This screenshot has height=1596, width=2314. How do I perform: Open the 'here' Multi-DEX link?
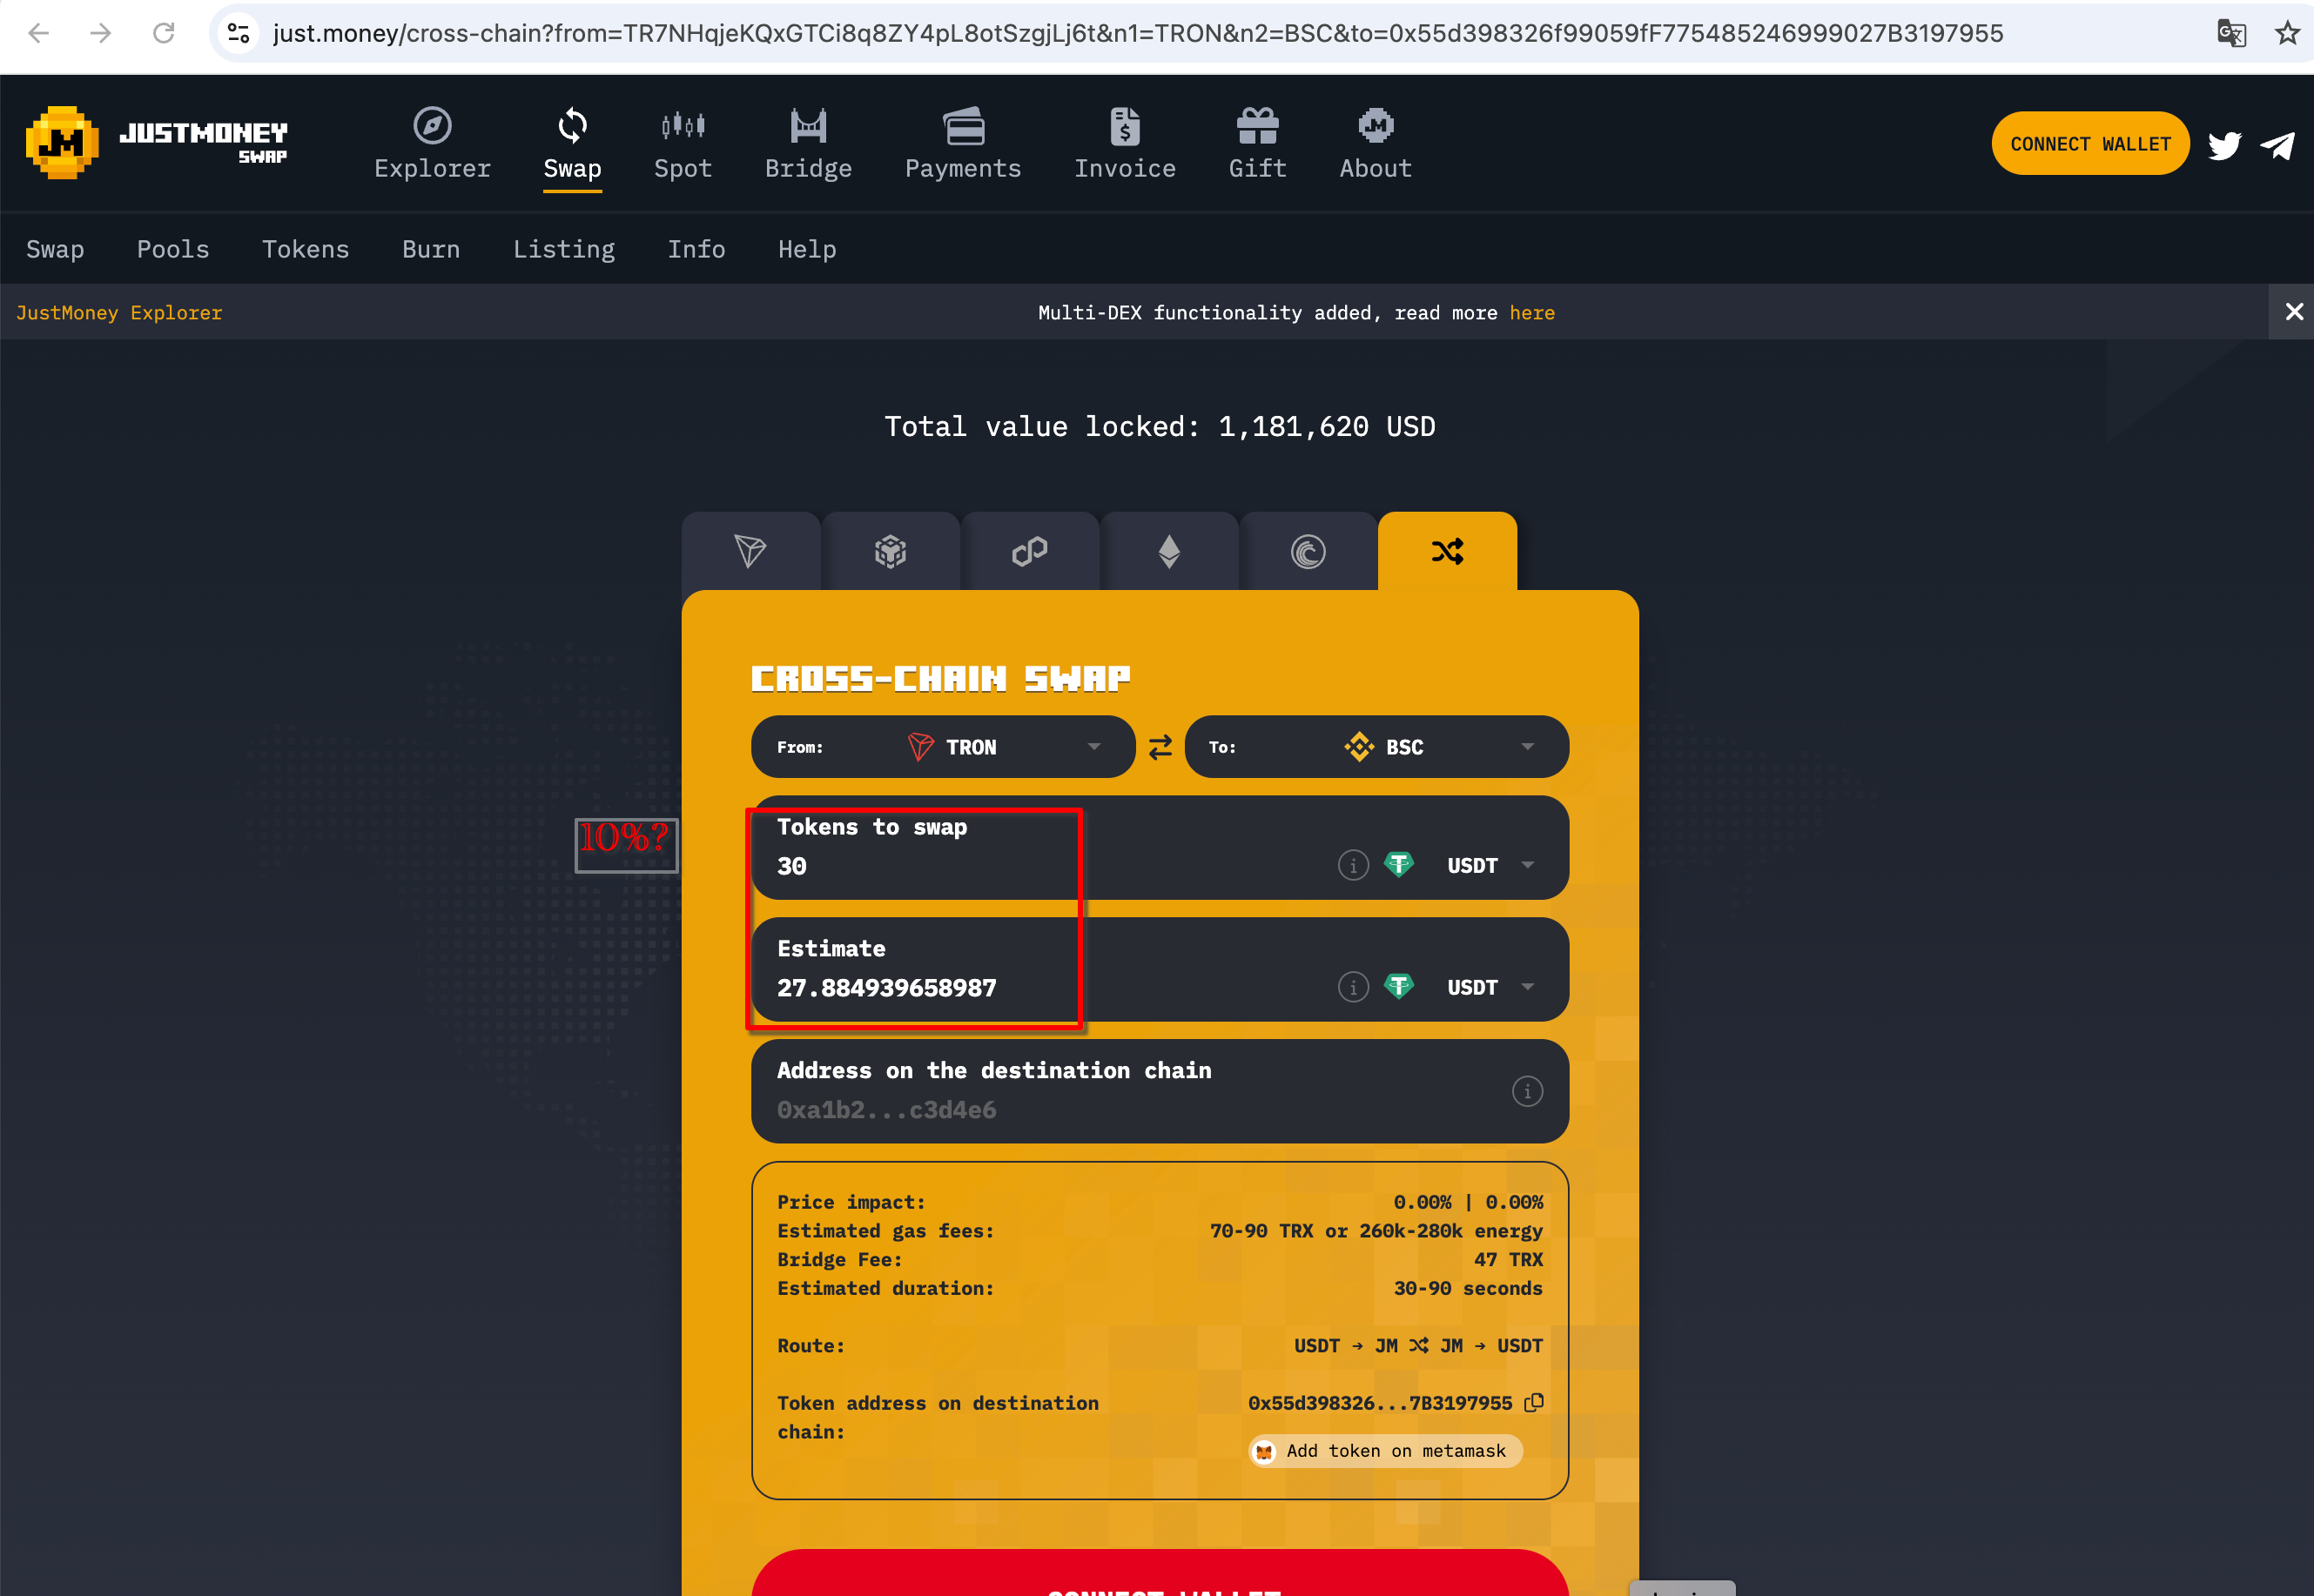click(x=1531, y=313)
